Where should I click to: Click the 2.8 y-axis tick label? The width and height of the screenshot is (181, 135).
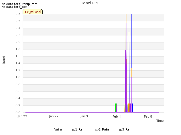(18, 14)
